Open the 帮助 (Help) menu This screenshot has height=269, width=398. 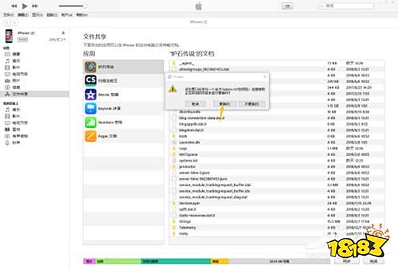tap(82, 15)
